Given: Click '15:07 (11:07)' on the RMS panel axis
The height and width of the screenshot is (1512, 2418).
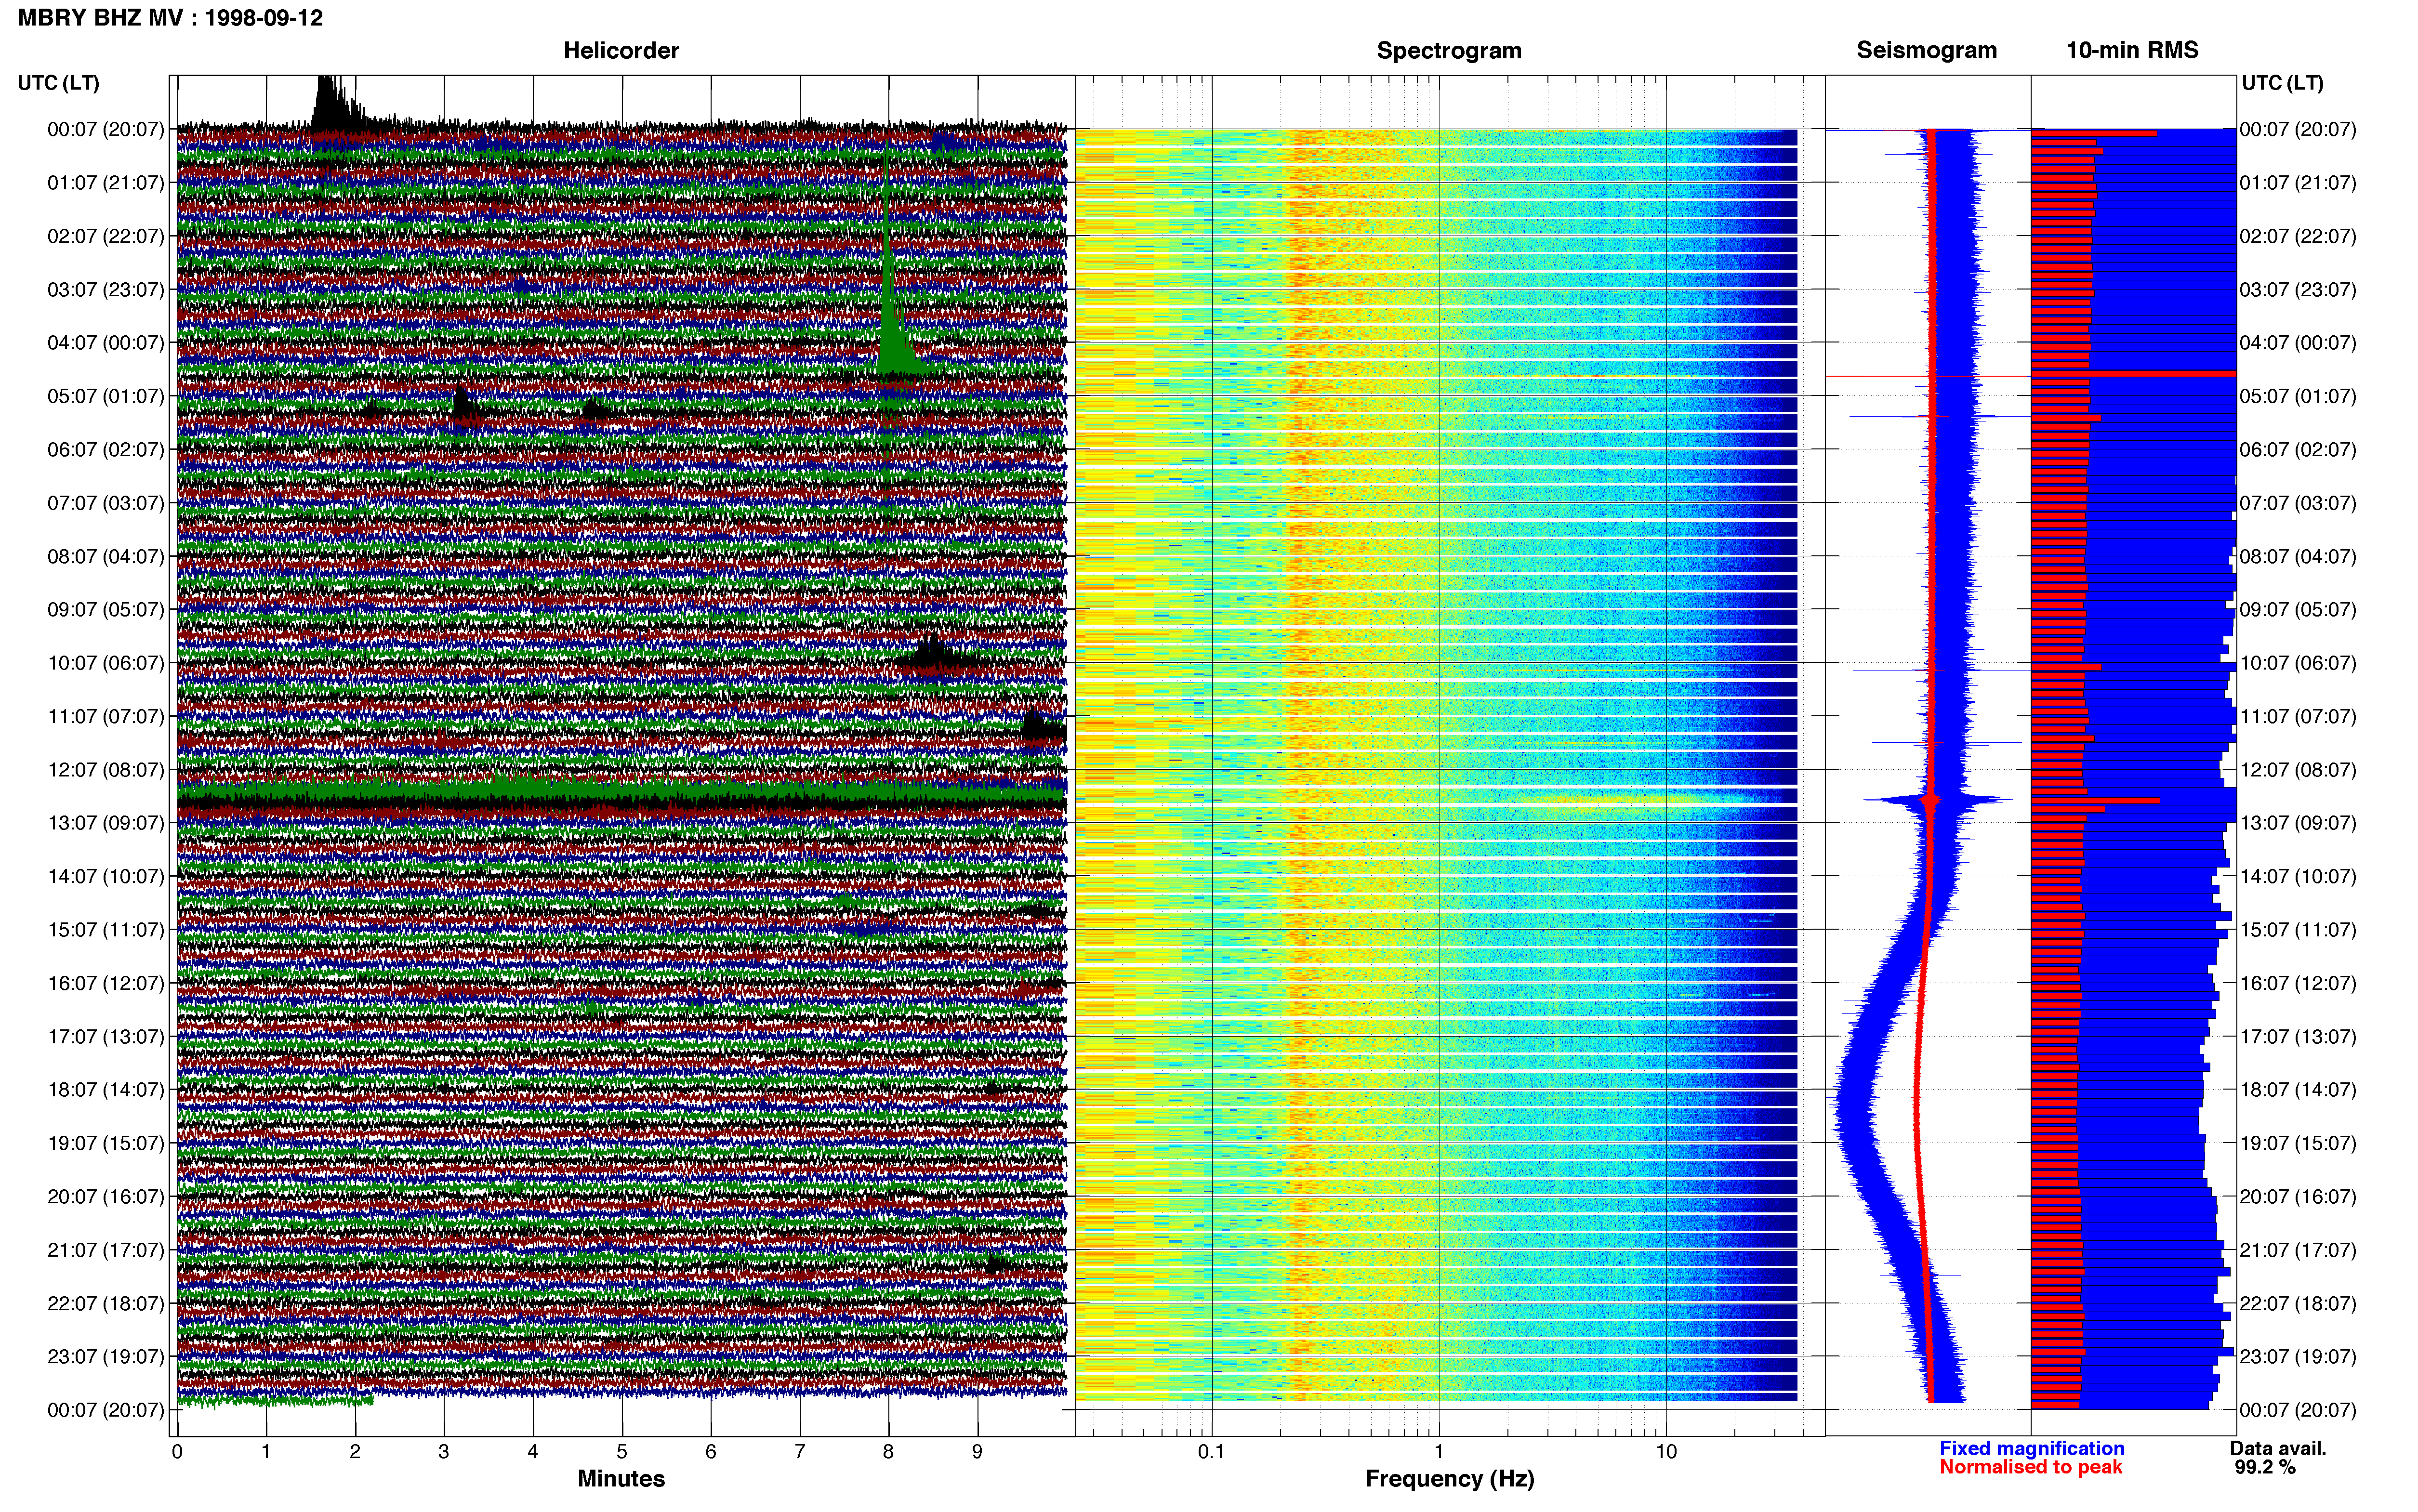Looking at the screenshot, I should coord(2298,930).
